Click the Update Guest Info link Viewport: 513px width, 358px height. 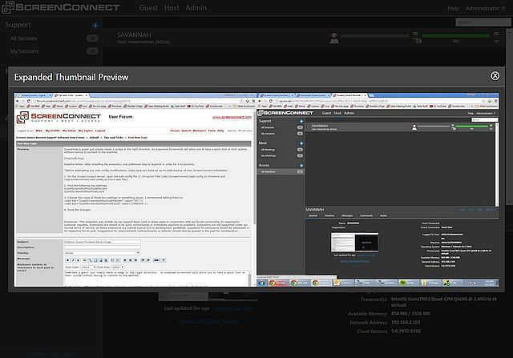[232, 308]
